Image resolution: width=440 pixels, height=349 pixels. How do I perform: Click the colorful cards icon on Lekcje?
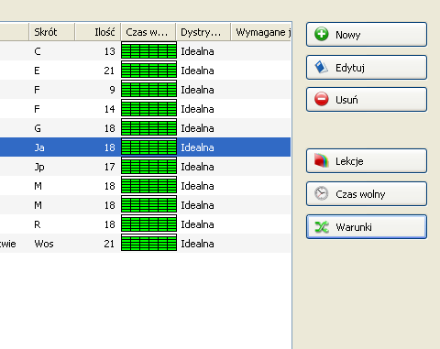coord(322,160)
